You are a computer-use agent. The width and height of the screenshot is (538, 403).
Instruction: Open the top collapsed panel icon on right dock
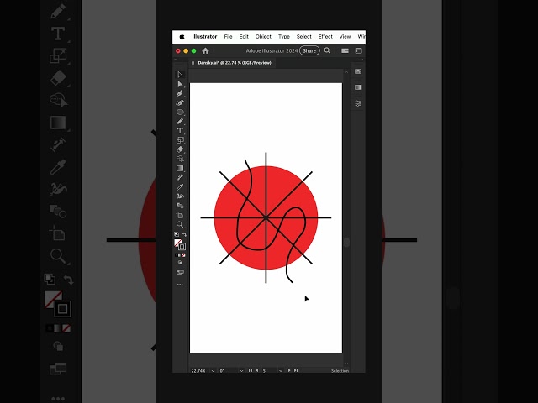coord(358,71)
